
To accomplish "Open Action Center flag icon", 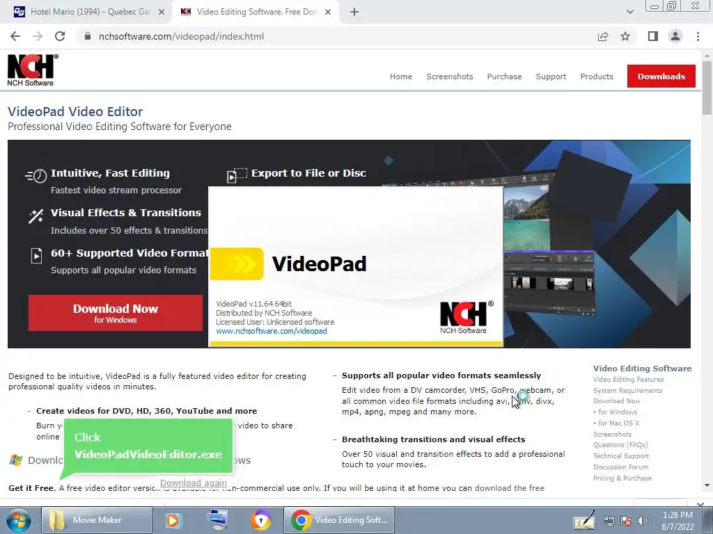I will tap(626, 521).
